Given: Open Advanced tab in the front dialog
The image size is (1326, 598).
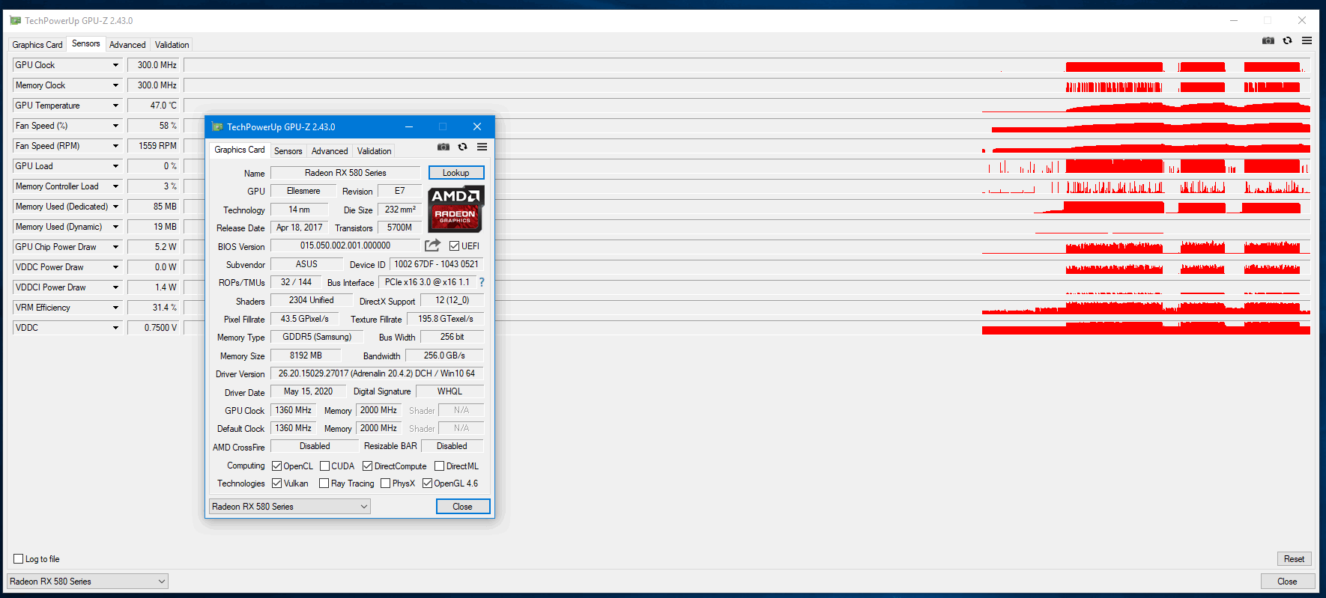Looking at the screenshot, I should (330, 151).
